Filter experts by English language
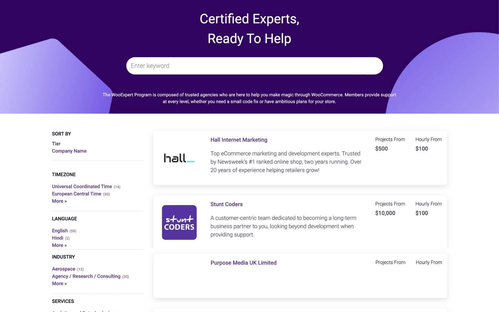Screen dimensions: 499x312 pos(60,231)
